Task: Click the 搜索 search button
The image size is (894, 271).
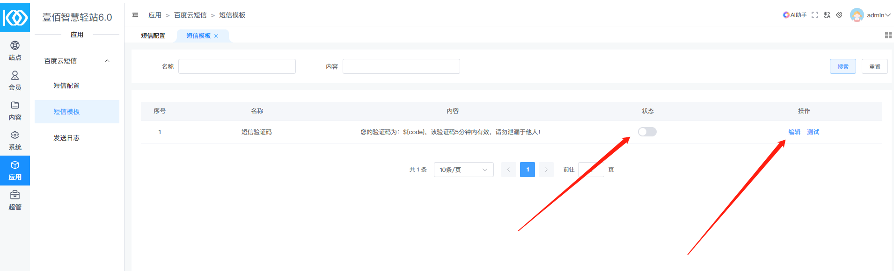Action: (x=843, y=66)
